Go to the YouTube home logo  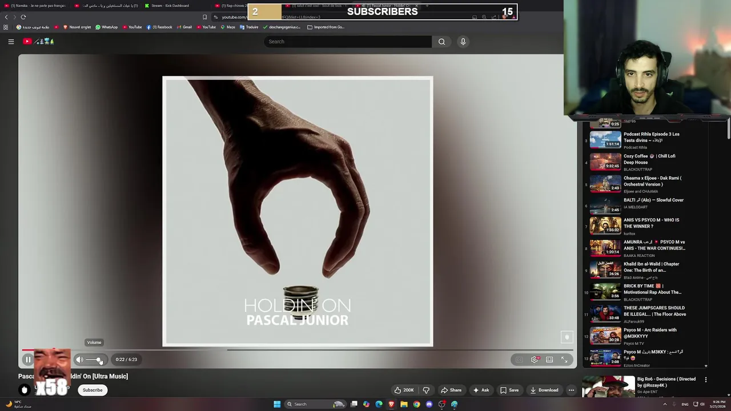coord(38,41)
